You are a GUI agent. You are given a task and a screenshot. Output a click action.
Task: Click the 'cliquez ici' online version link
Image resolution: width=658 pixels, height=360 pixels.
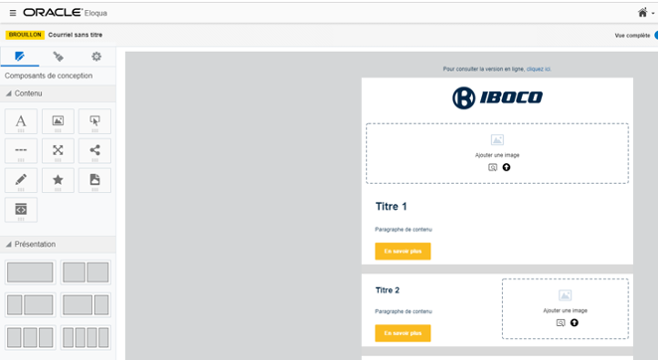click(x=539, y=69)
